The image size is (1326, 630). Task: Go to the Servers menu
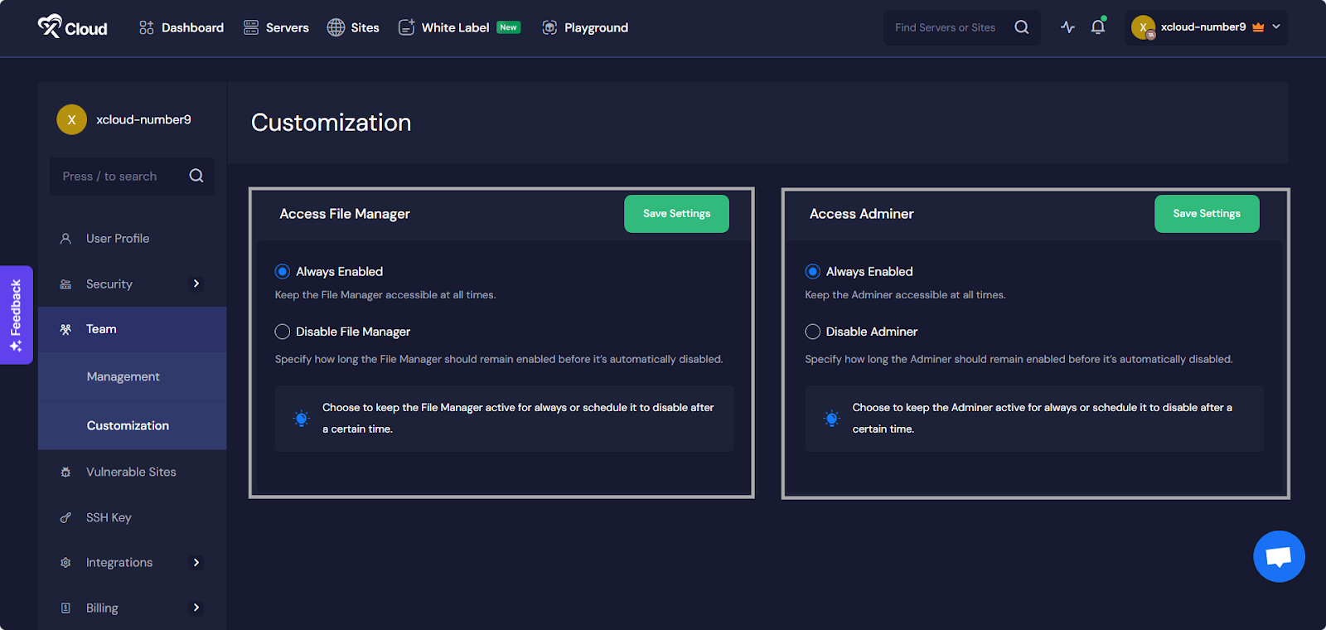tap(276, 27)
